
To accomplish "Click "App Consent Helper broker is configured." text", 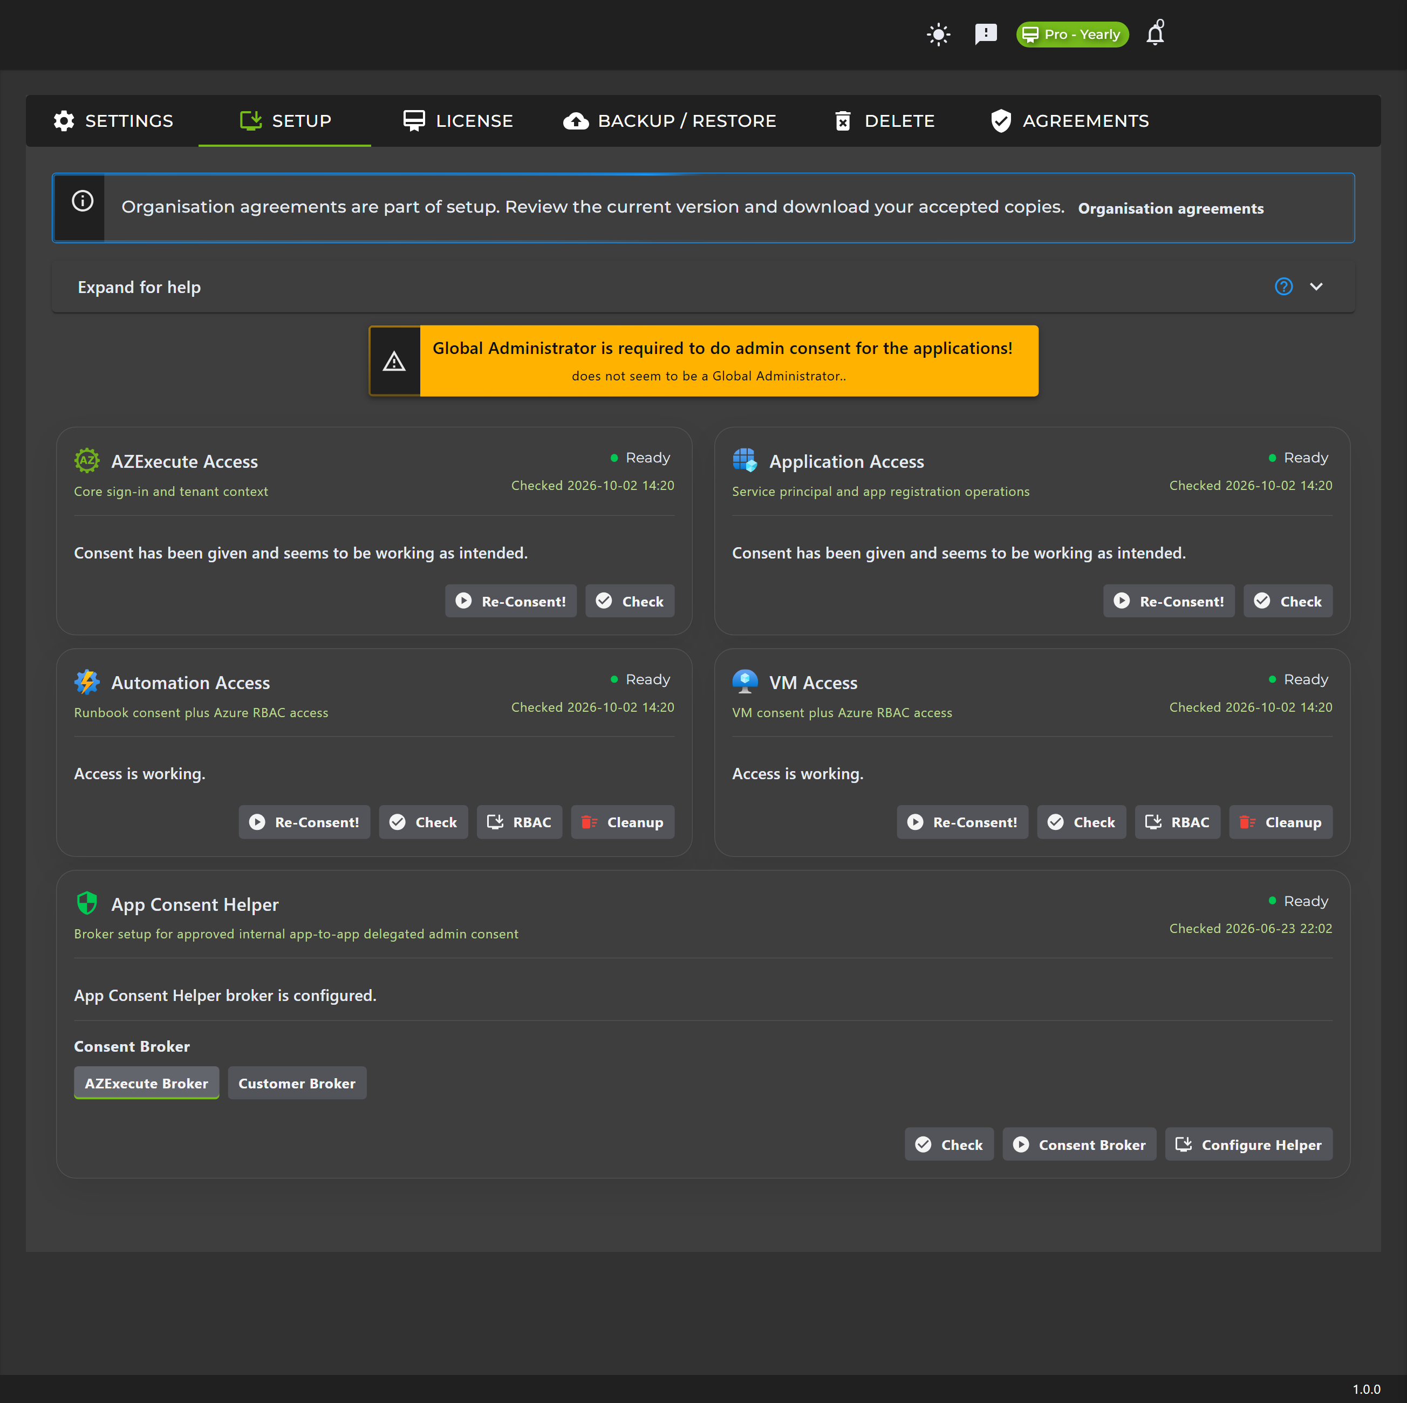I will pos(225,996).
